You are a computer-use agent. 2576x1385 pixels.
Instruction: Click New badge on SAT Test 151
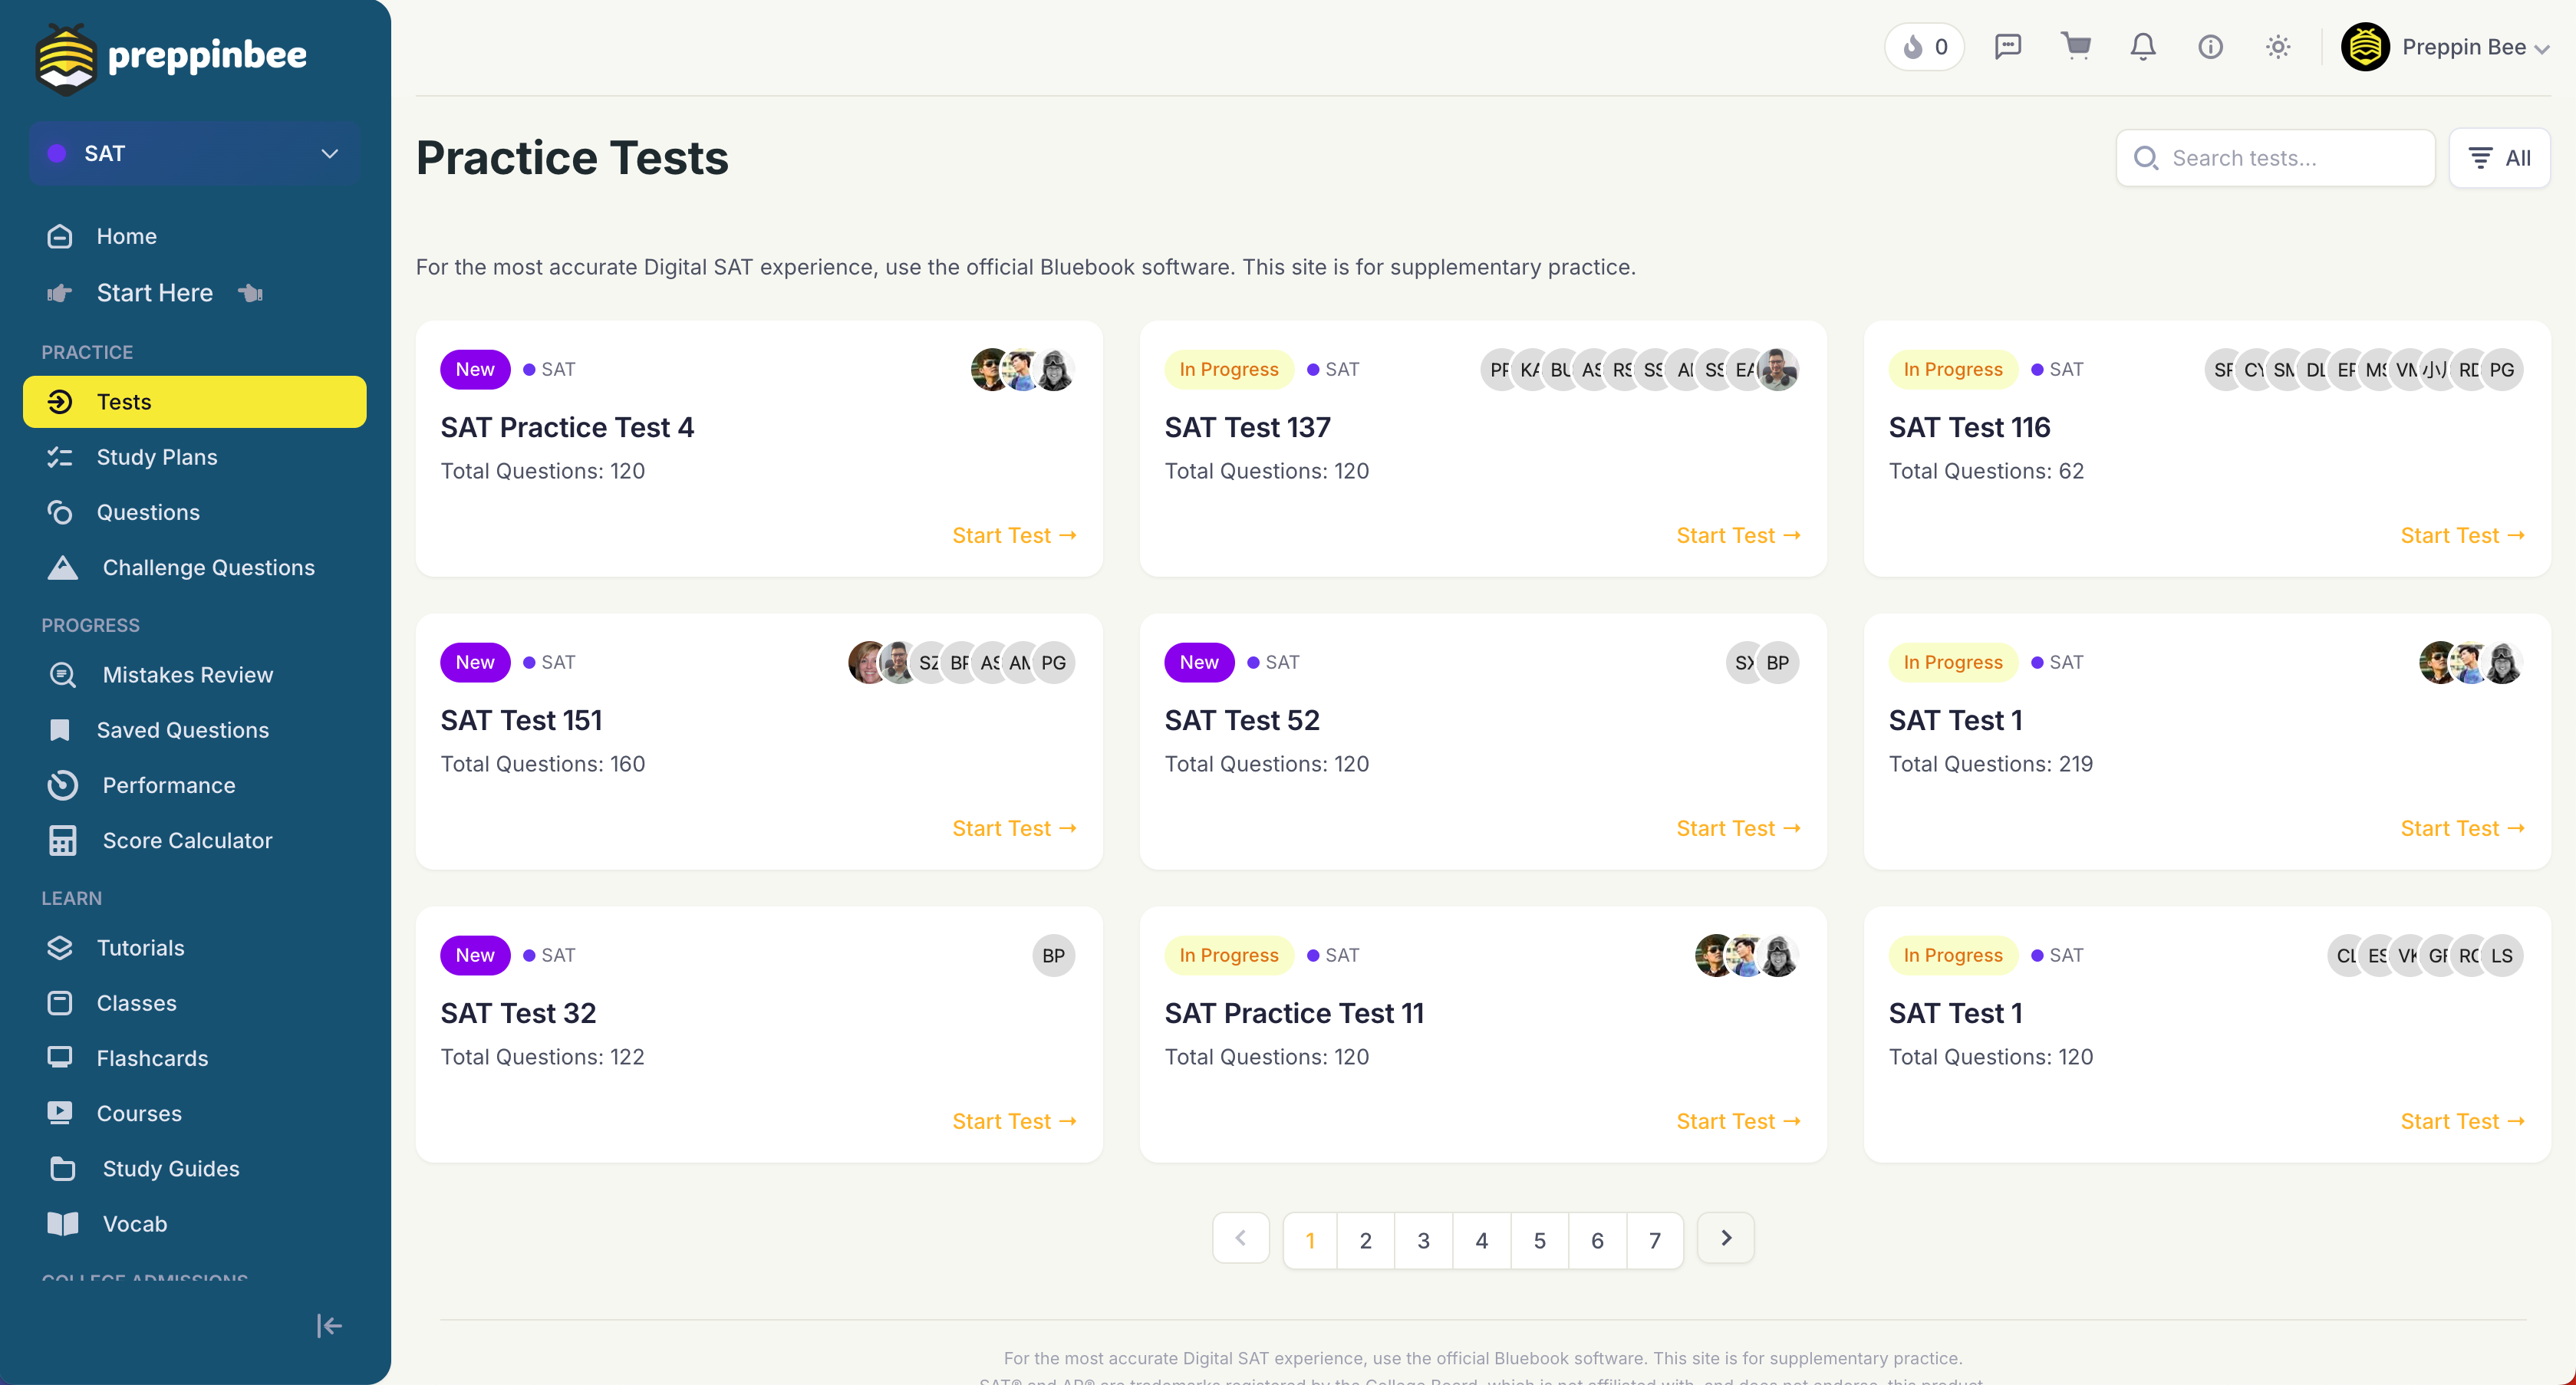click(x=475, y=662)
